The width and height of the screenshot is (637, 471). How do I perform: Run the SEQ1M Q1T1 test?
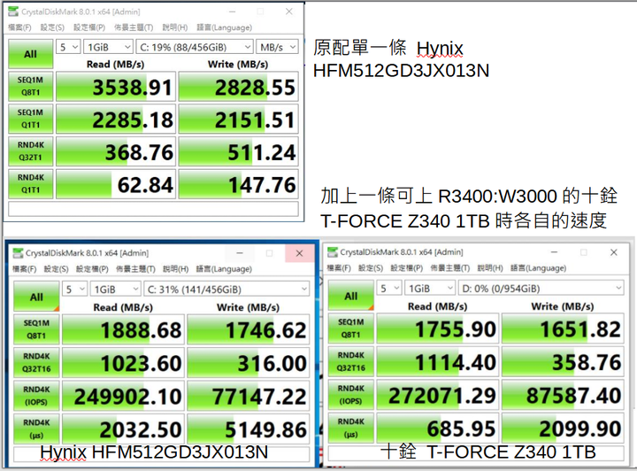point(30,119)
